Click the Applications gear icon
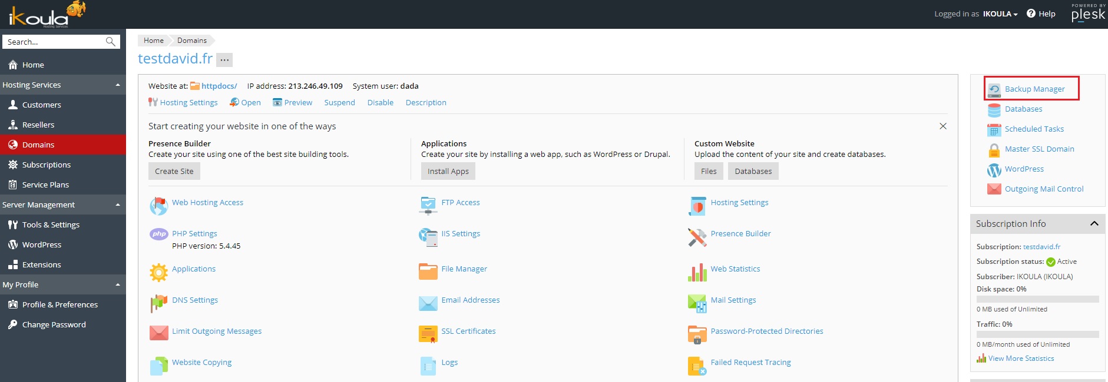Image resolution: width=1108 pixels, height=382 pixels. [159, 272]
